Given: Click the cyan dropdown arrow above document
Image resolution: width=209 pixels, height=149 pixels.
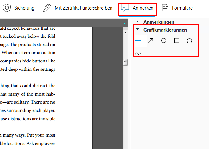Looking at the screenshot, I should pos(125,23).
